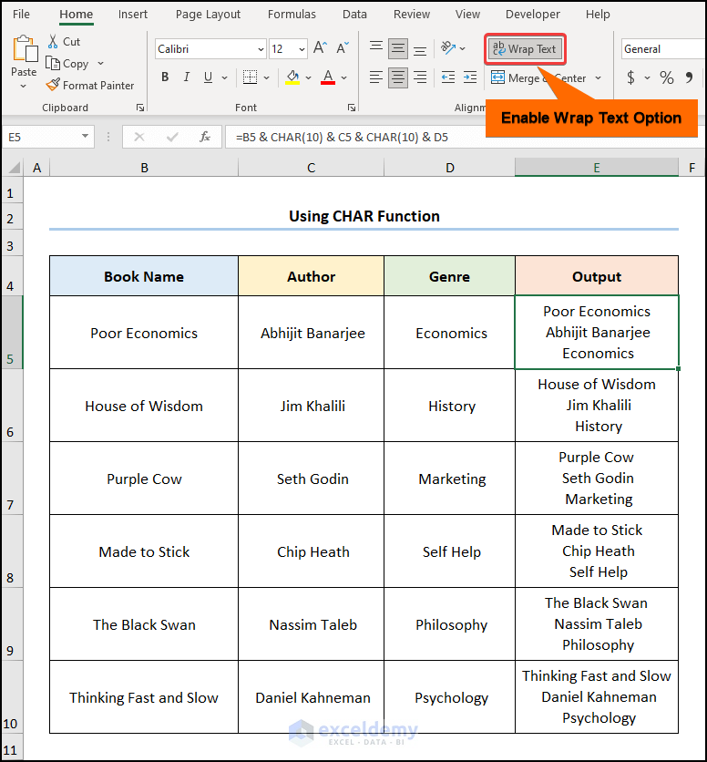Screen dimensions: 707x762
Task: Increase font size with larger A icon
Action: (320, 47)
